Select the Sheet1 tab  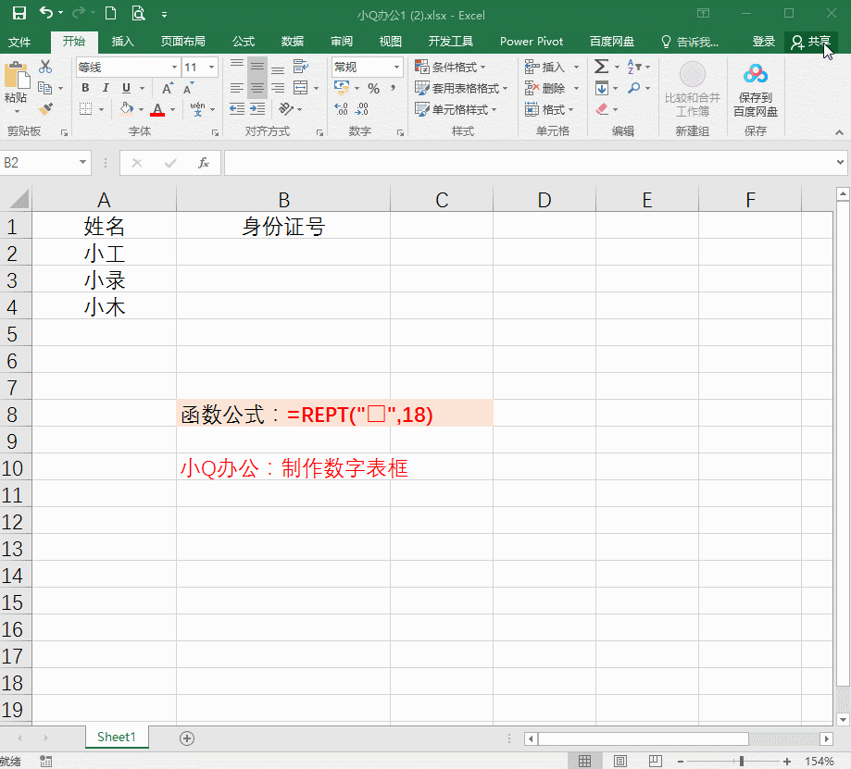point(116,737)
